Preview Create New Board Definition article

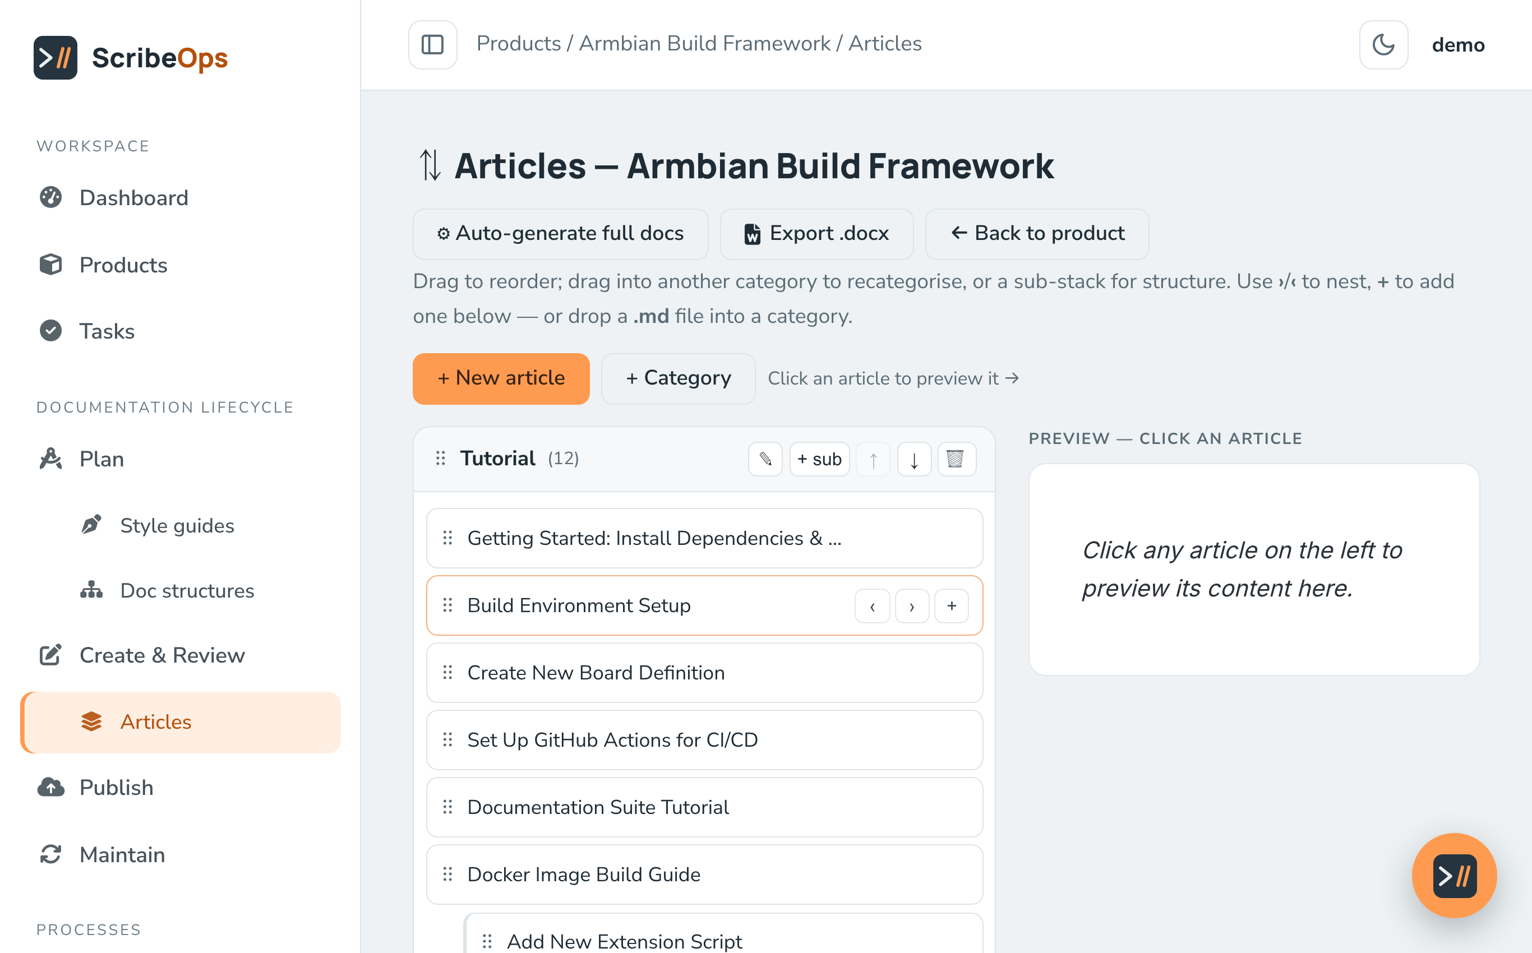704,673
